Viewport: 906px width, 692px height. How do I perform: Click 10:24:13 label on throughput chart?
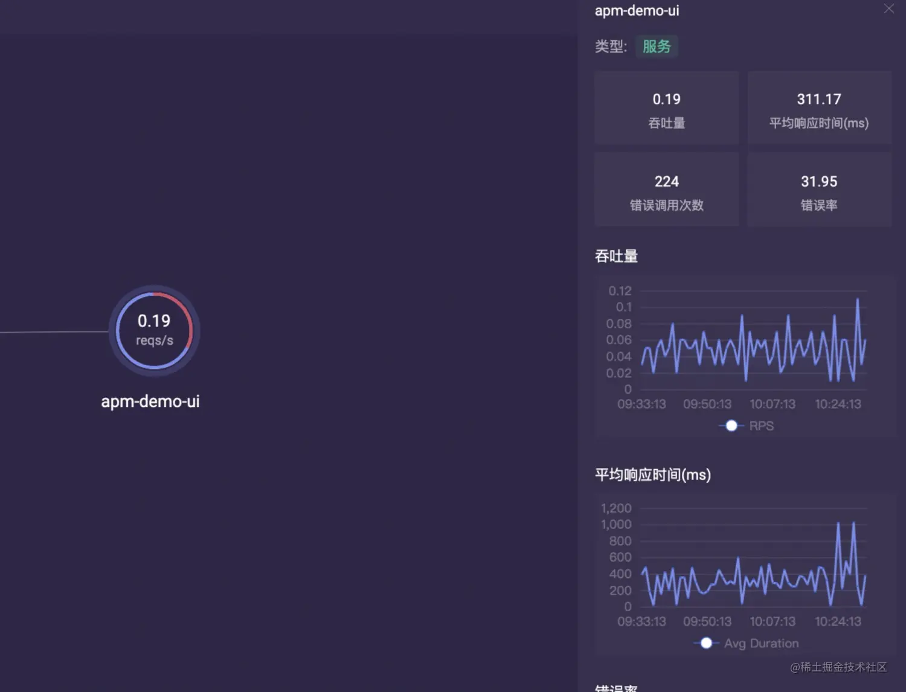(838, 404)
